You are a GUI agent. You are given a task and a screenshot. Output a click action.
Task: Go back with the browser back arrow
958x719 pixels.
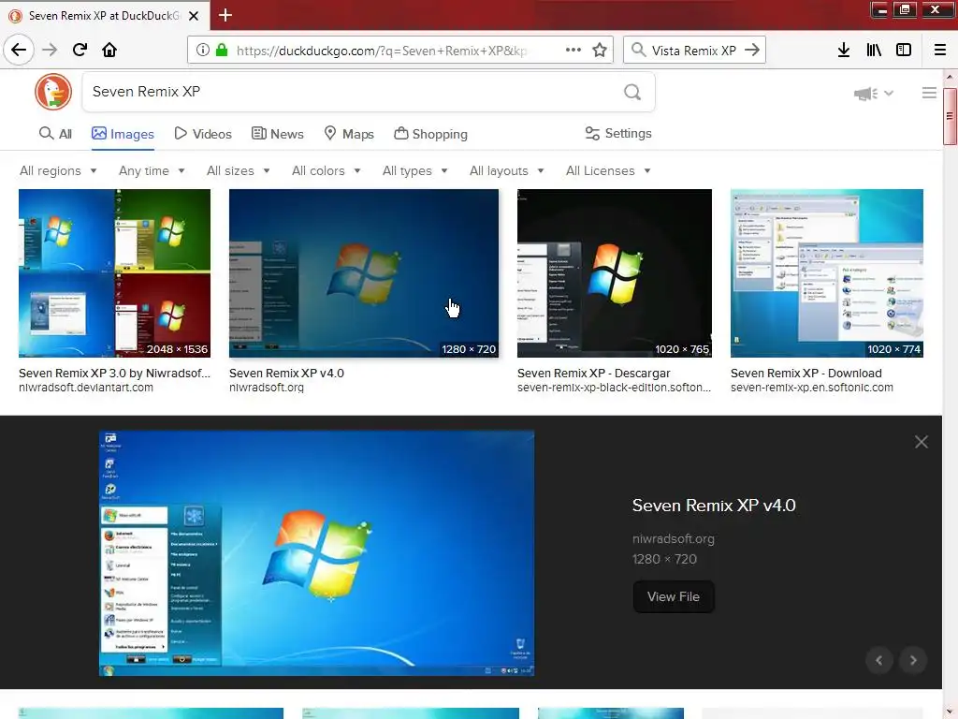pyautogui.click(x=19, y=50)
